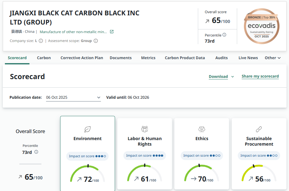Image resolution: width=289 pixels, height=191 pixels.
Task: Click the Download link
Action: 218,77
